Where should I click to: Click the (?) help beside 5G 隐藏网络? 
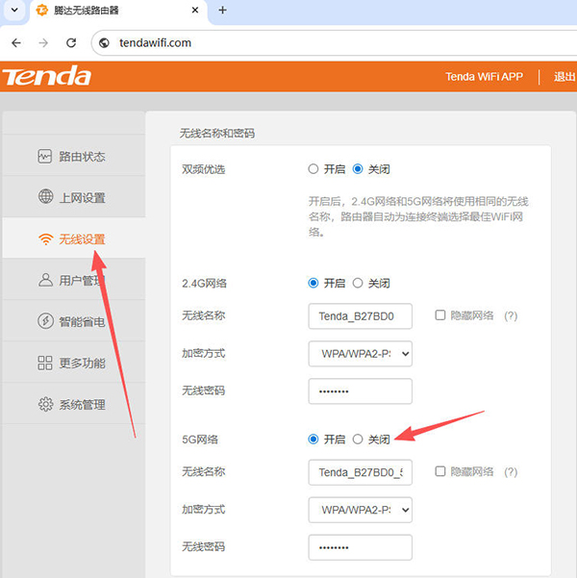[511, 472]
